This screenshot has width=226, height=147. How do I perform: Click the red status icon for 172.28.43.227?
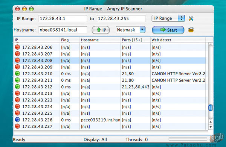(17, 126)
